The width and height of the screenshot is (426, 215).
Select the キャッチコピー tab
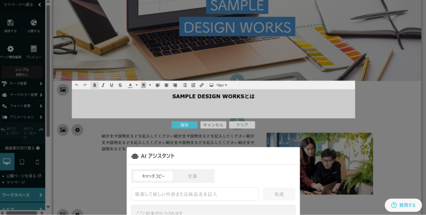pyautogui.click(x=153, y=176)
